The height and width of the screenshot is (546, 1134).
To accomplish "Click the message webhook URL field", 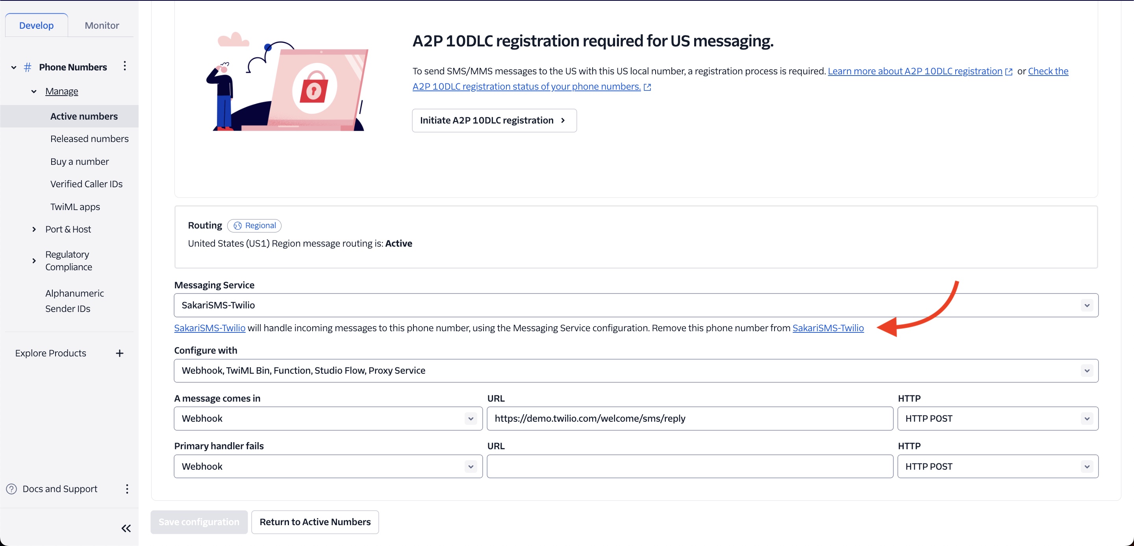I will point(690,419).
